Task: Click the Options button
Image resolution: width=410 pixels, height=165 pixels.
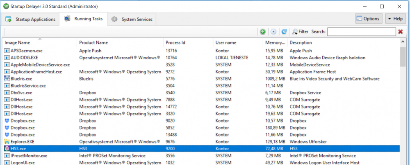Action: point(368,19)
